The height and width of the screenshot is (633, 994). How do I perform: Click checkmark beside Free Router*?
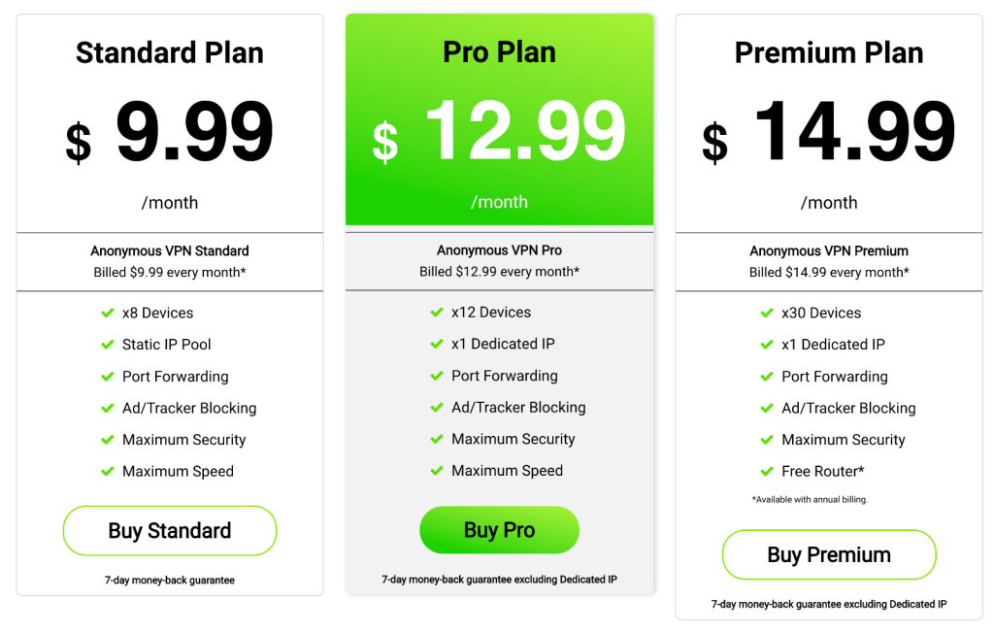(767, 472)
